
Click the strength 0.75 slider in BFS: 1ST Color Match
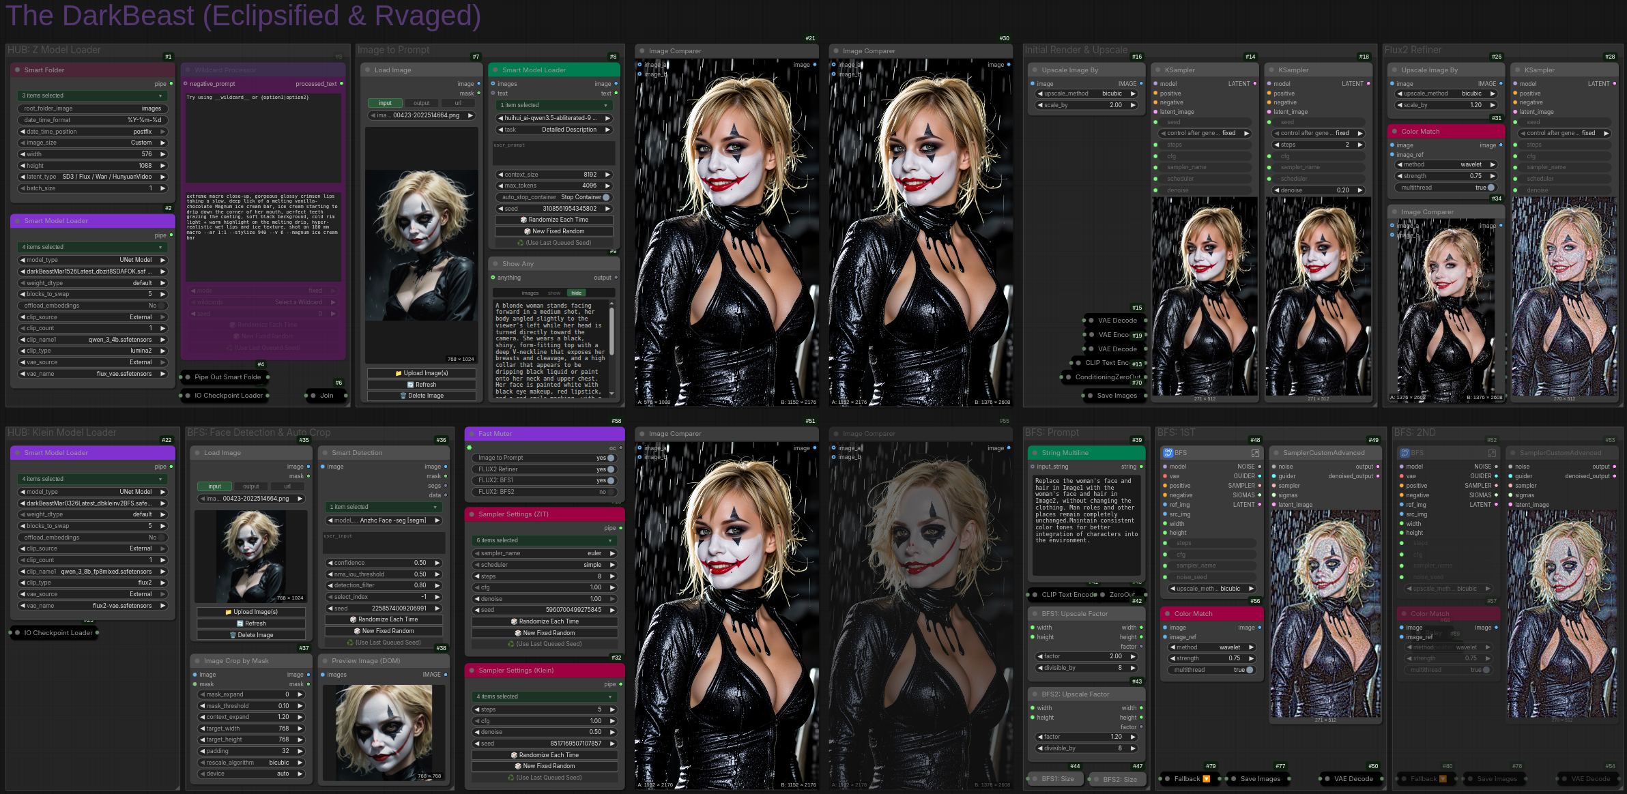coord(1212,658)
